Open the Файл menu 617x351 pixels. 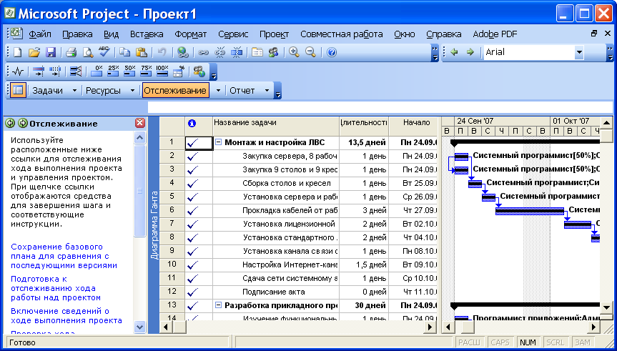[40, 34]
